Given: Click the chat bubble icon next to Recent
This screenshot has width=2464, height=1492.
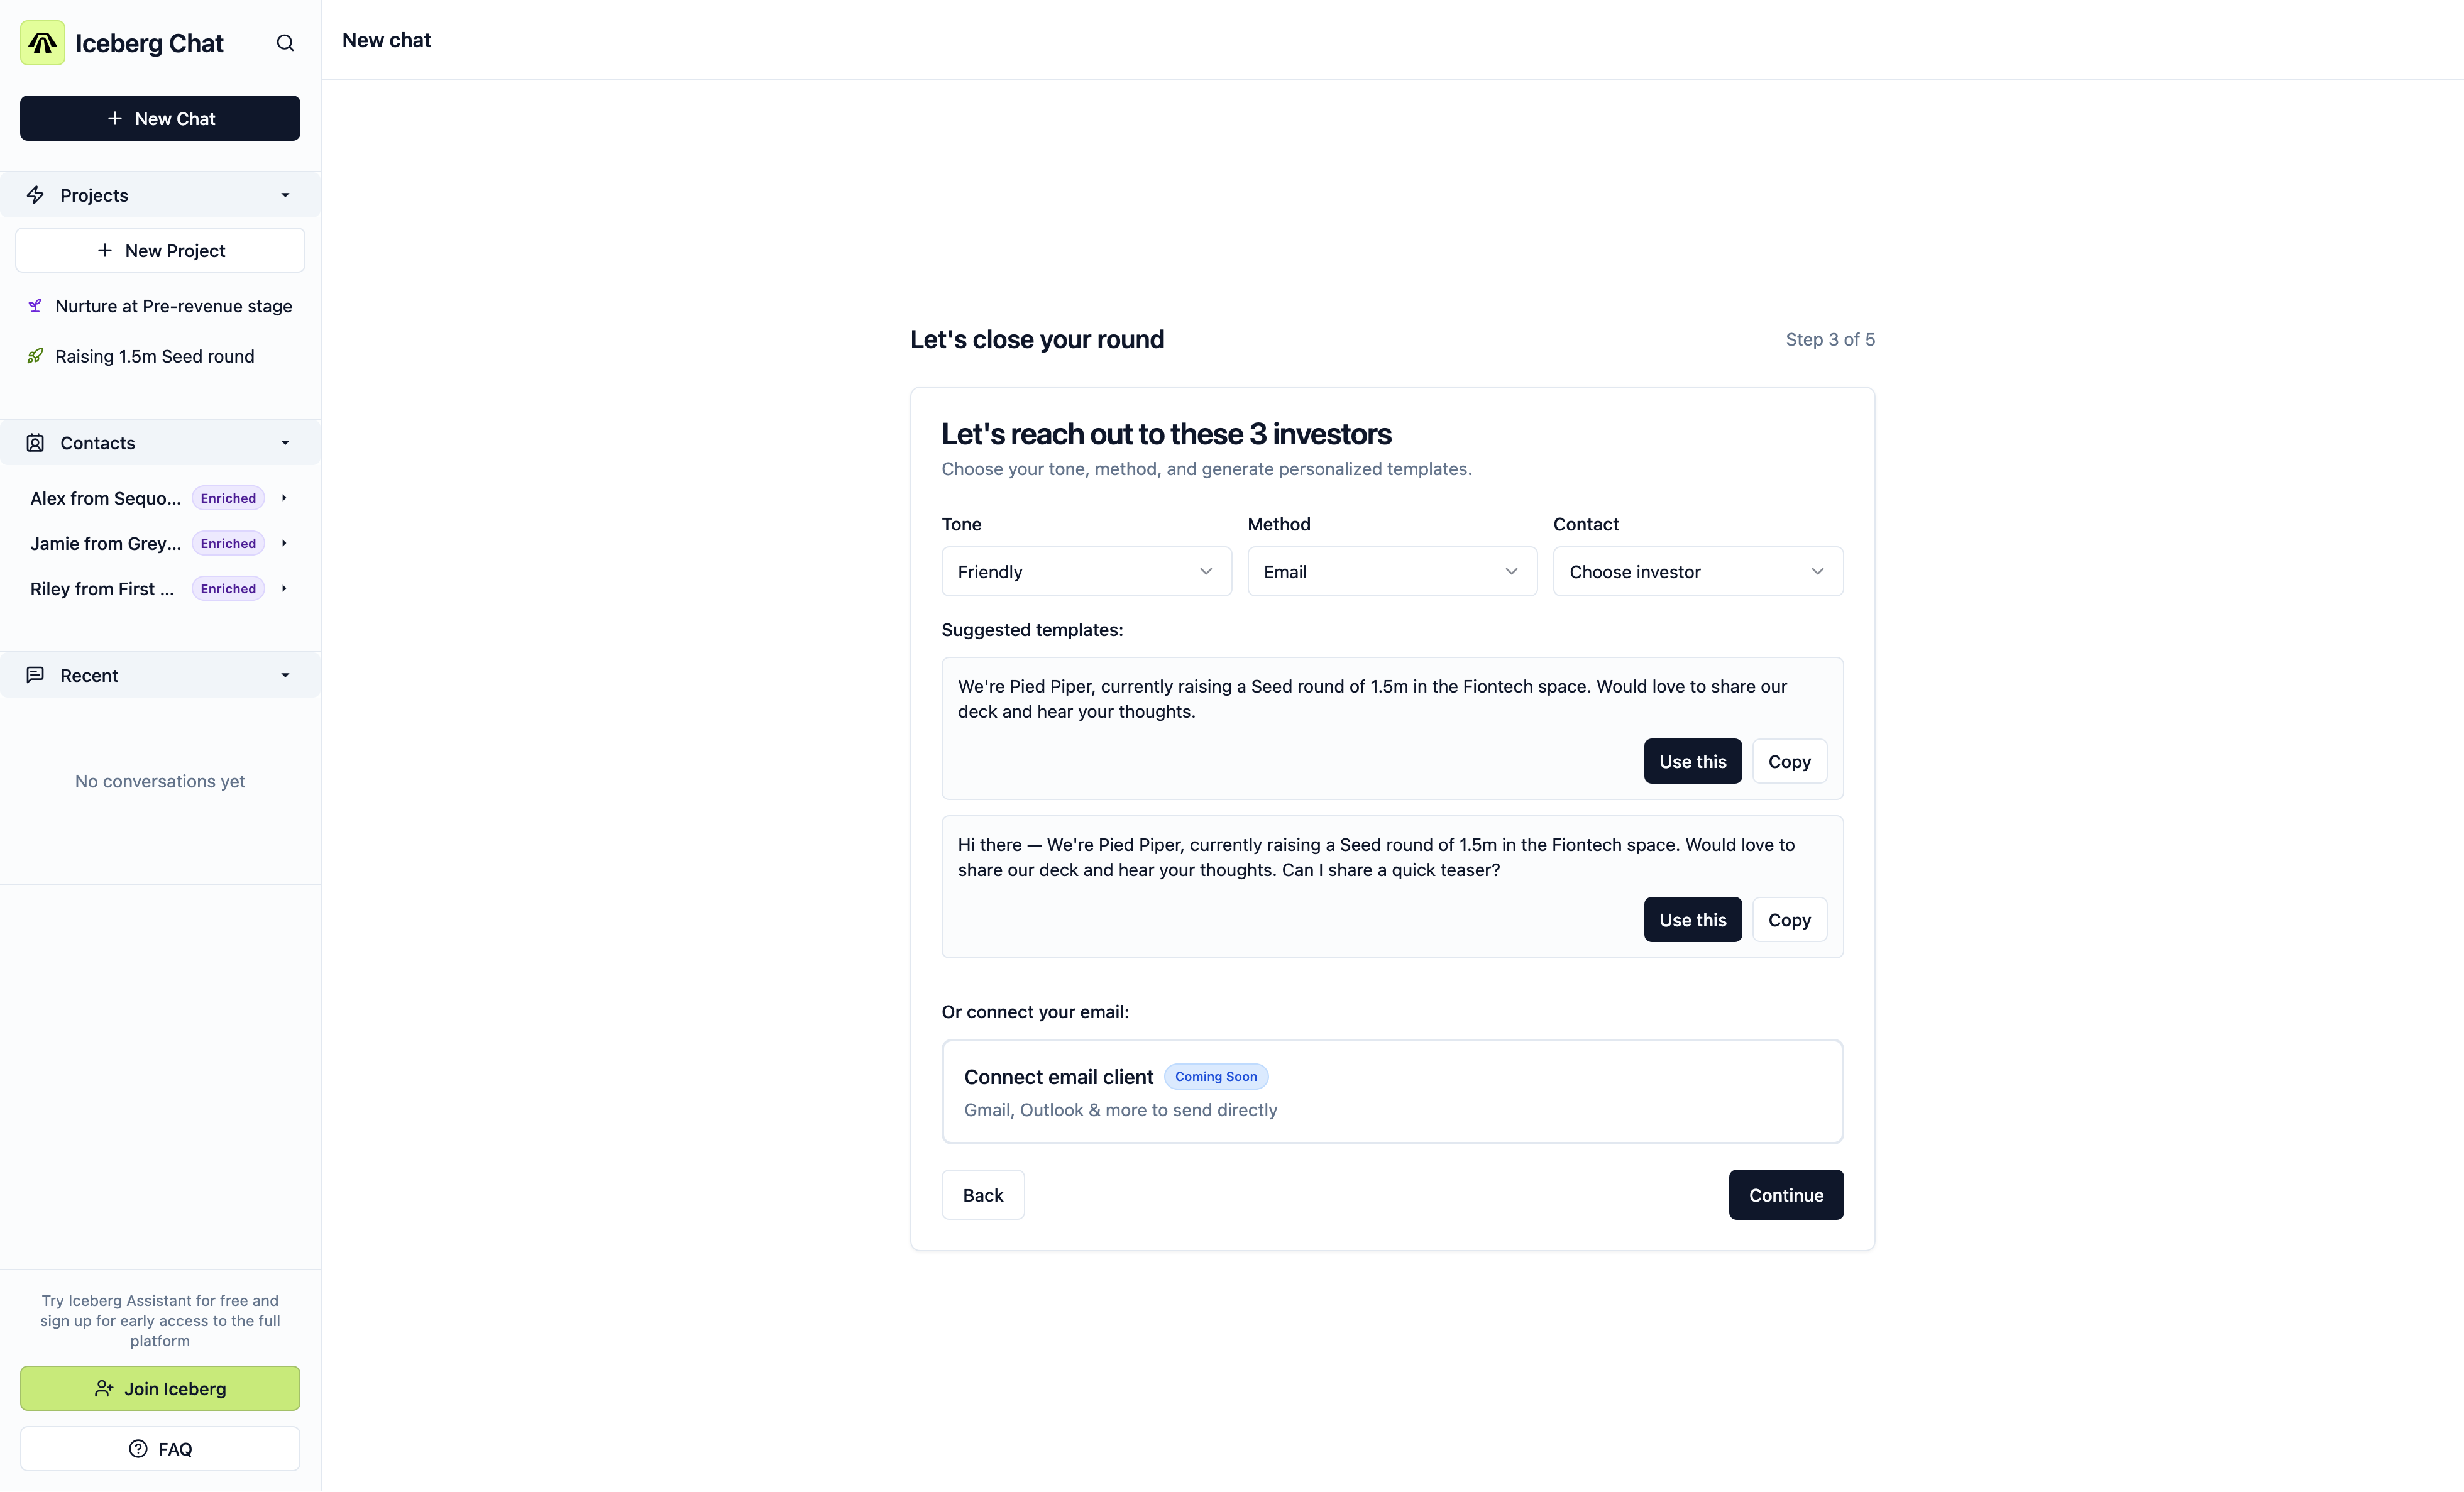Looking at the screenshot, I should point(36,674).
